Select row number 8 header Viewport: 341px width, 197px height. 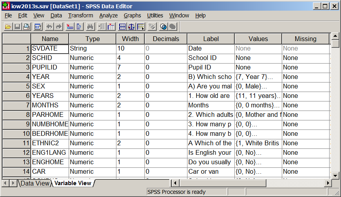point(17,115)
